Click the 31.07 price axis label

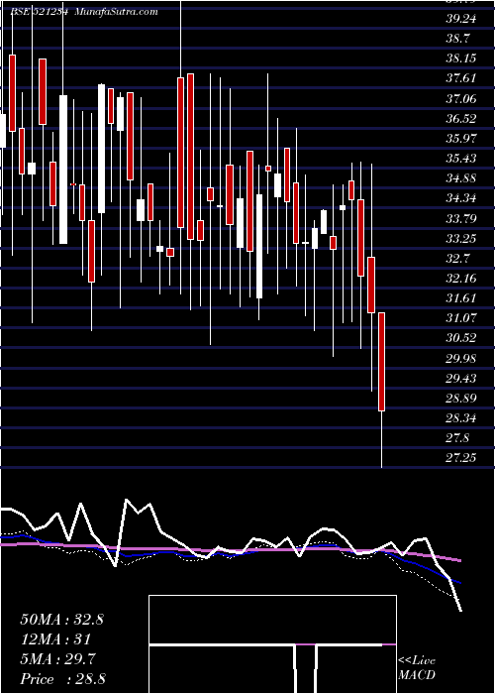pos(461,318)
